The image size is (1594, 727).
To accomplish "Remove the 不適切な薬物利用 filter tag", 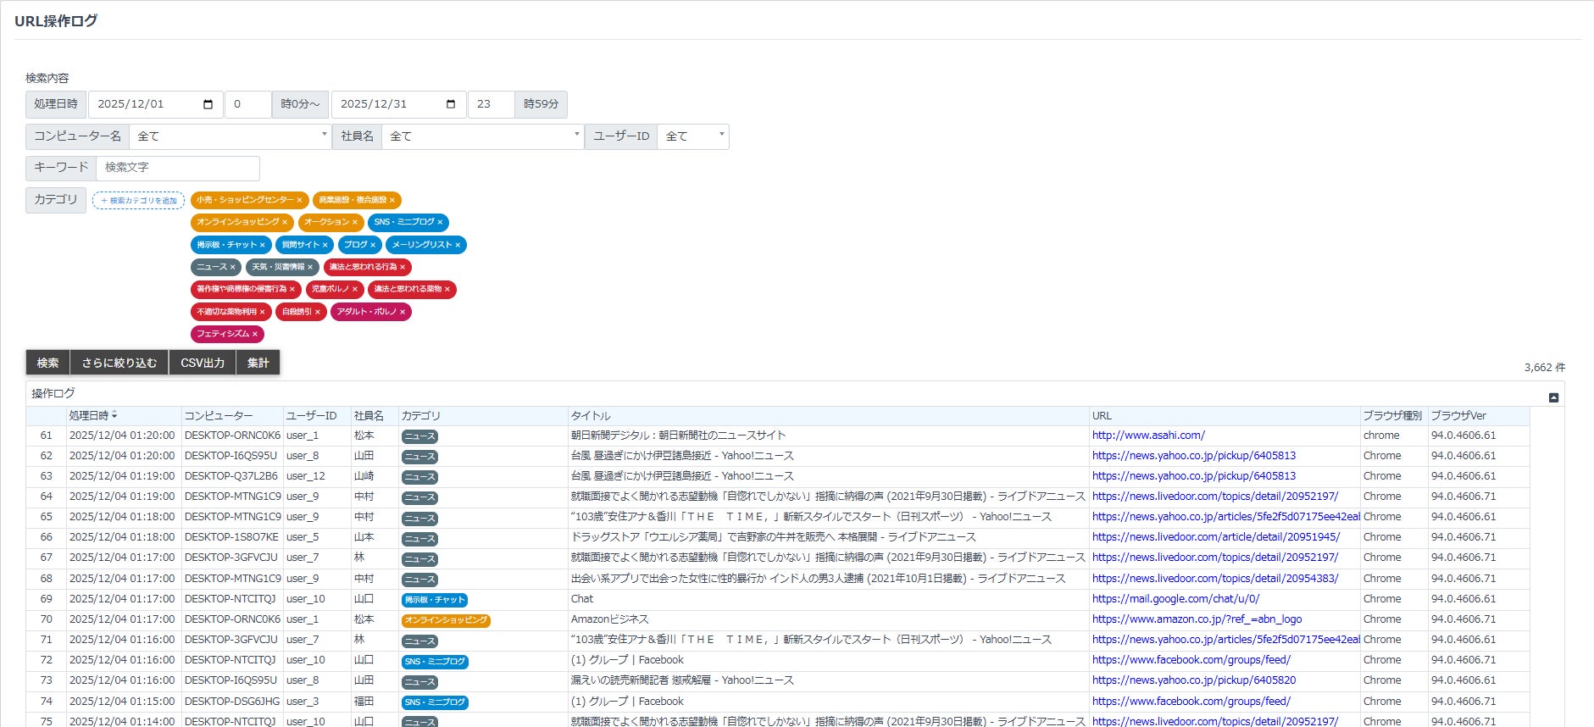I will [262, 312].
